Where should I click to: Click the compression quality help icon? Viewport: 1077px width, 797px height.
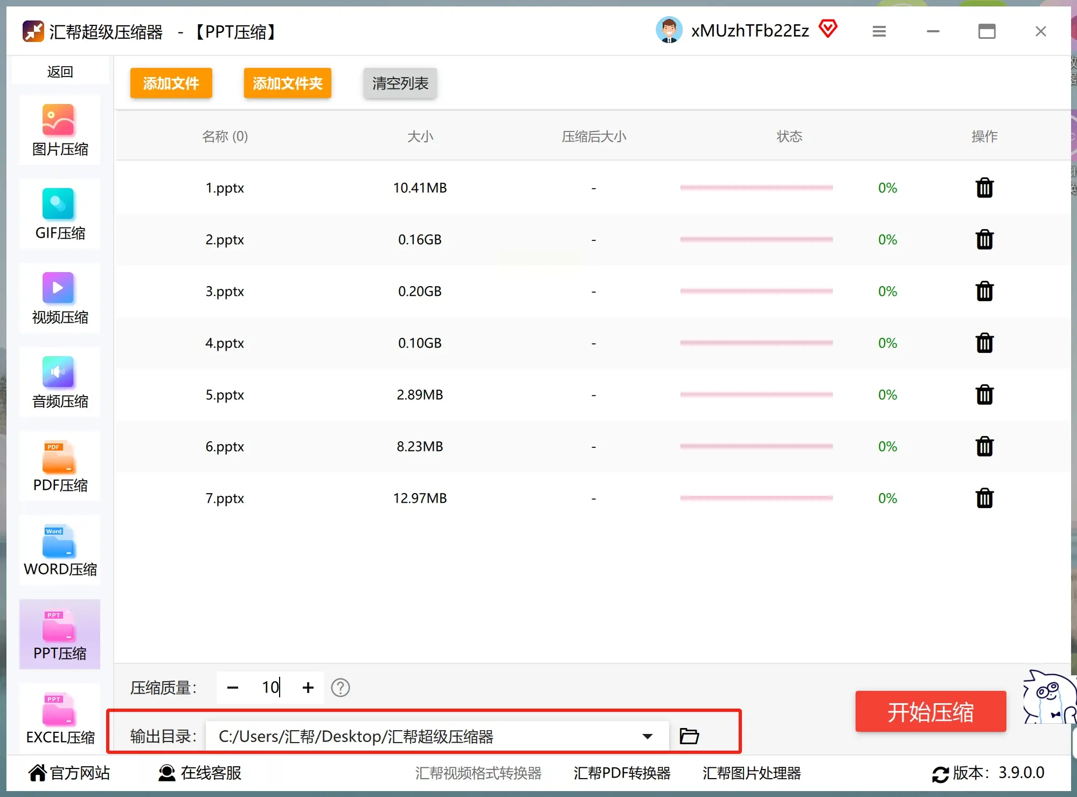340,687
